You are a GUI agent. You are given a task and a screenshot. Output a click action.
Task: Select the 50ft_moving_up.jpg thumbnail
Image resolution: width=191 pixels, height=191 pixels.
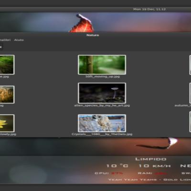[x=102, y=64]
